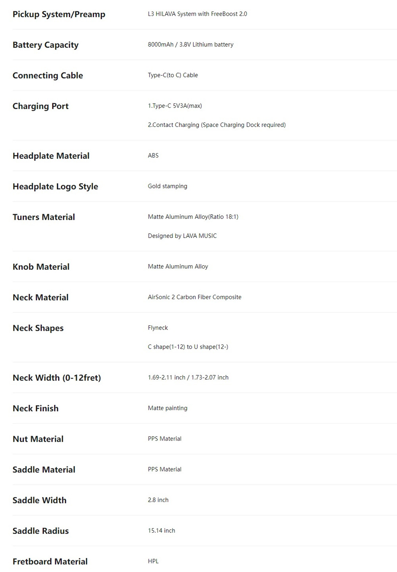Screen dimensions: 397x572
Task: Click the Saddle Width label
Action: (39, 500)
